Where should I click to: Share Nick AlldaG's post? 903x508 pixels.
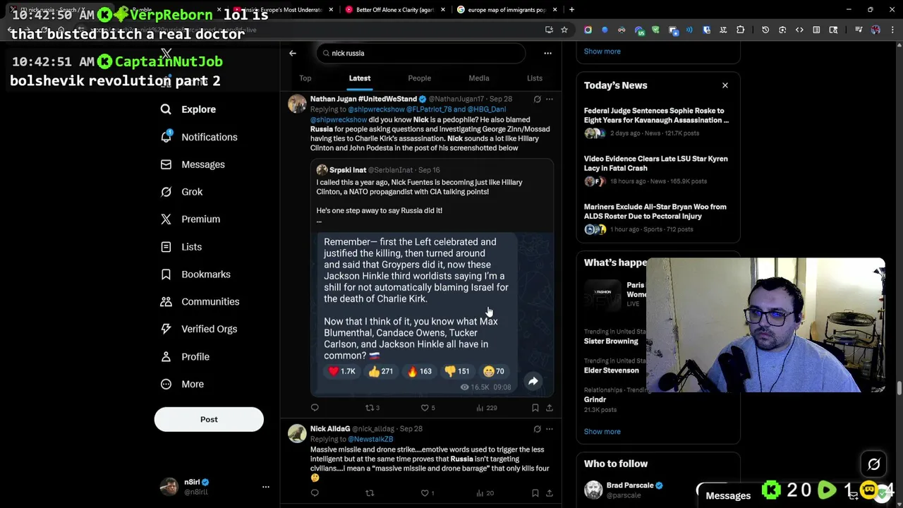click(x=550, y=492)
